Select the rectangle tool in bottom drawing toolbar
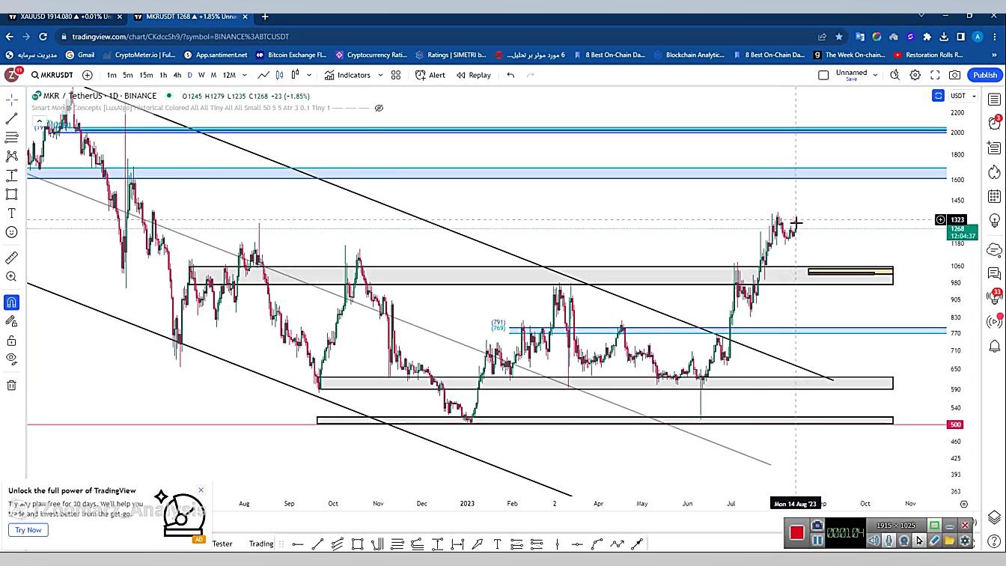This screenshot has height=566, width=1006. [358, 544]
